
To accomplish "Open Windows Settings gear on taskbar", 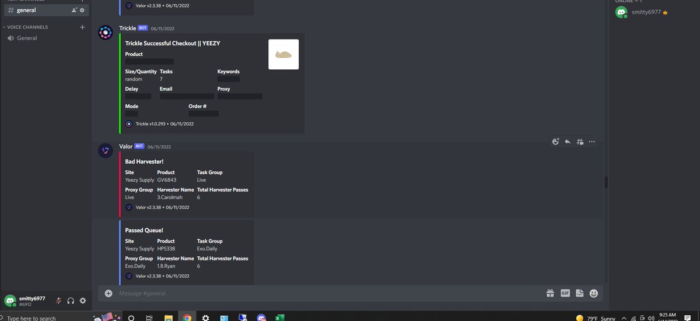I will click(x=205, y=318).
